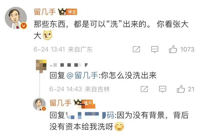Click the crown badge in the bottom reply

pyautogui.click(x=78, y=102)
